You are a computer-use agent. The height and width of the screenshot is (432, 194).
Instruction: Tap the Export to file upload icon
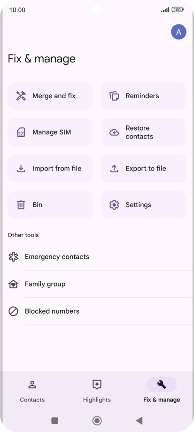pos(114,169)
